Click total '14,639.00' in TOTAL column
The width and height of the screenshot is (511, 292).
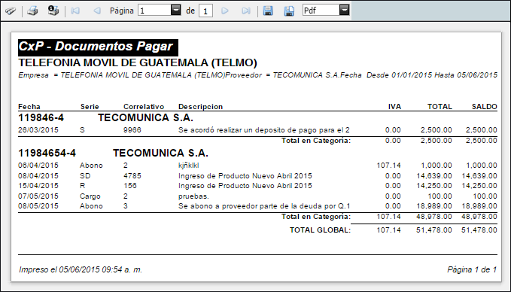pos(434,176)
